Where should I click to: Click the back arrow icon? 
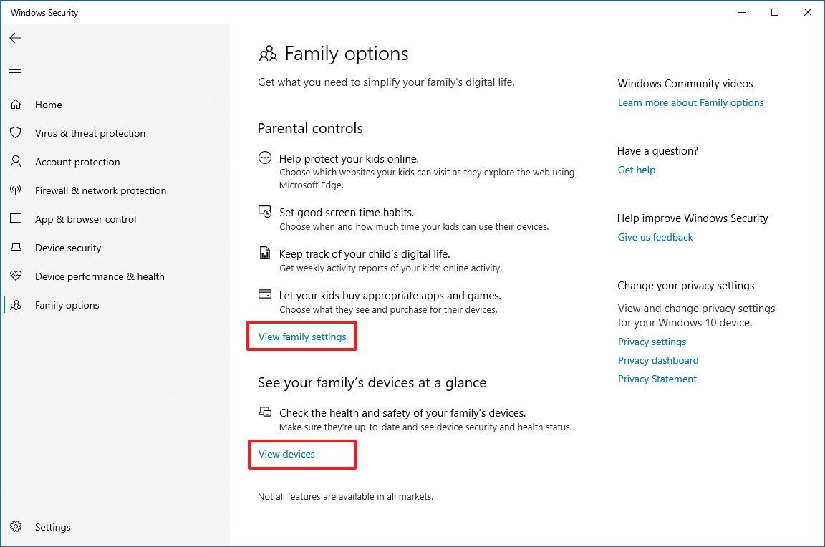(x=15, y=38)
